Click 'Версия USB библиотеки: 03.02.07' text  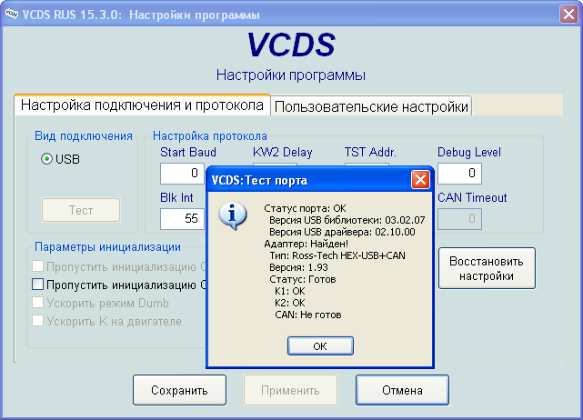click(x=347, y=220)
